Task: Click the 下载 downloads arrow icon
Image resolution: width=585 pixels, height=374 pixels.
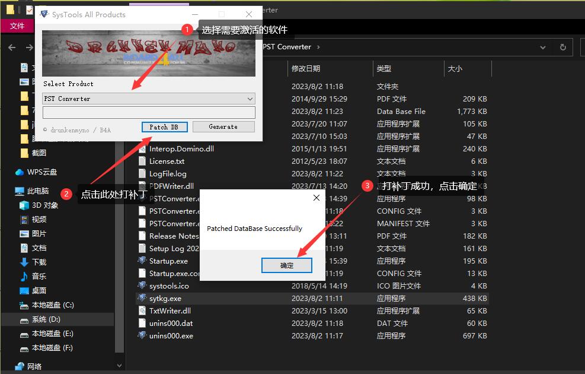Action: [24, 262]
